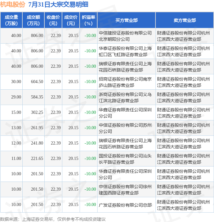Select the 604.50 transaction amount cell
This screenshot has height=222, width=214.
33,82
